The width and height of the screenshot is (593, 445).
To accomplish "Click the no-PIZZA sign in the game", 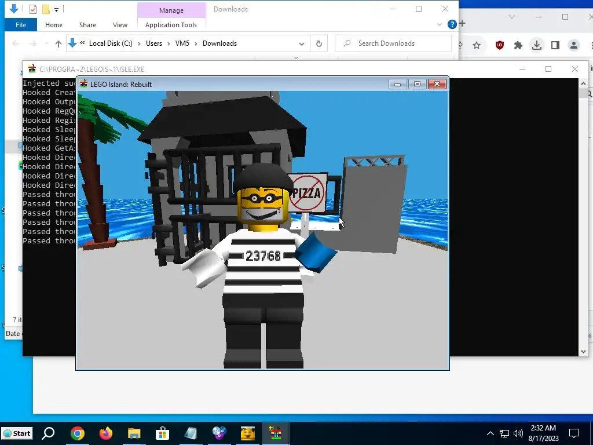I will pyautogui.click(x=307, y=193).
